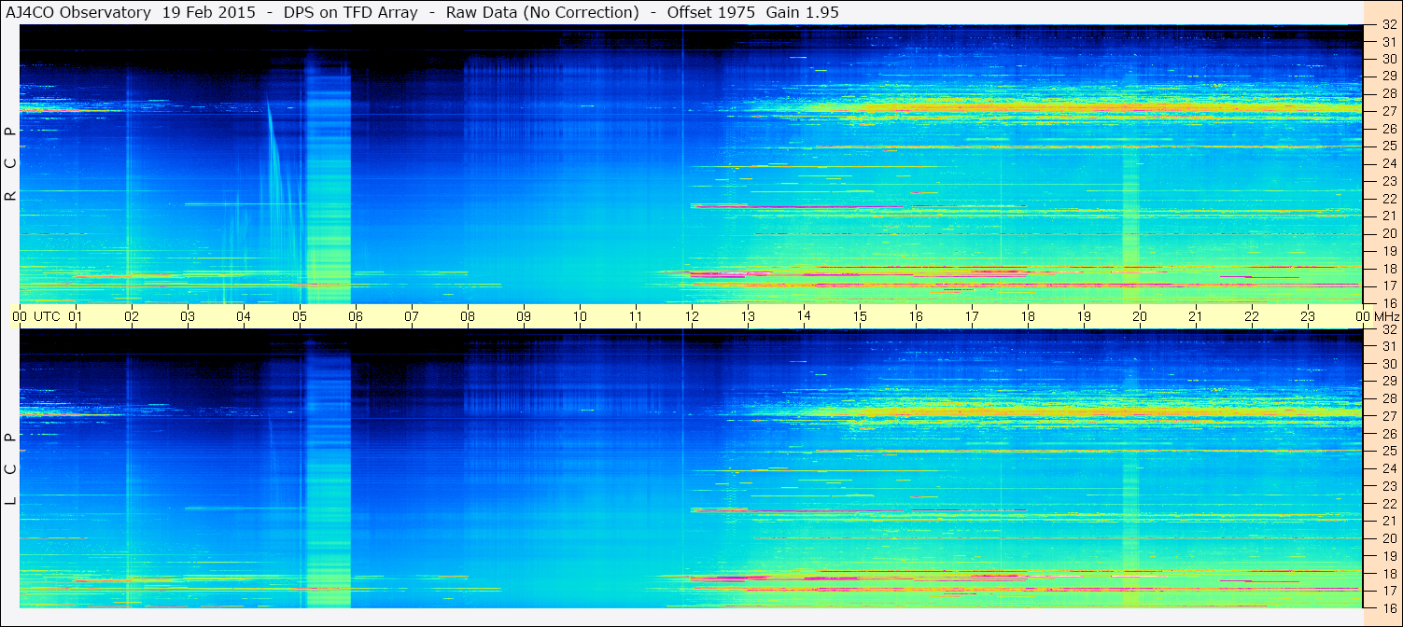Select hour marker 13 on UTC axis
Viewport: 1403px width, 627px height.
748,316
